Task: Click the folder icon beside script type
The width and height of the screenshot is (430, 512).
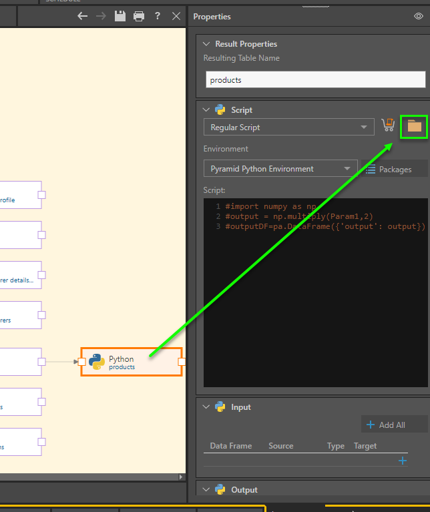Action: coord(415,125)
